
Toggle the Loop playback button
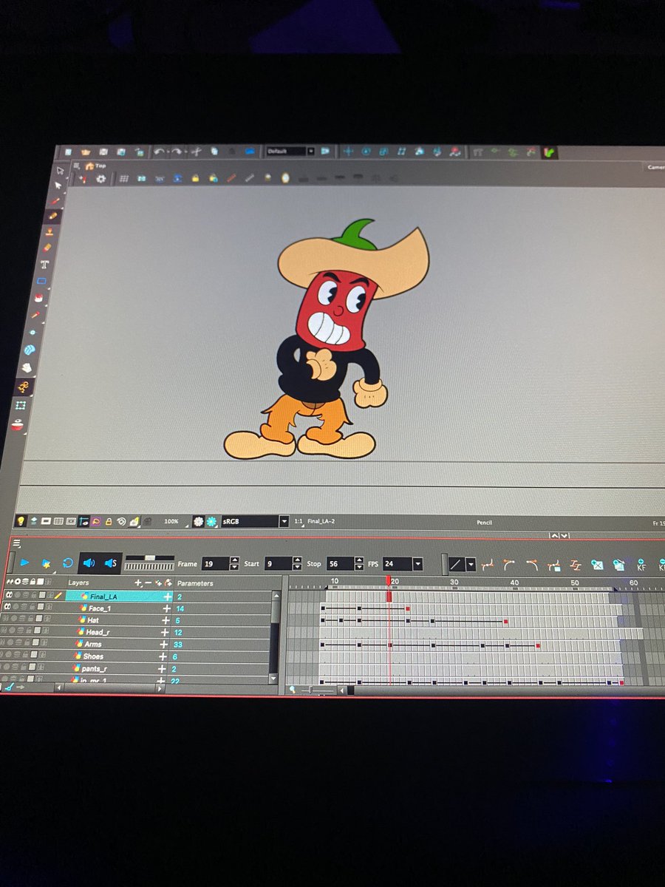[68, 563]
